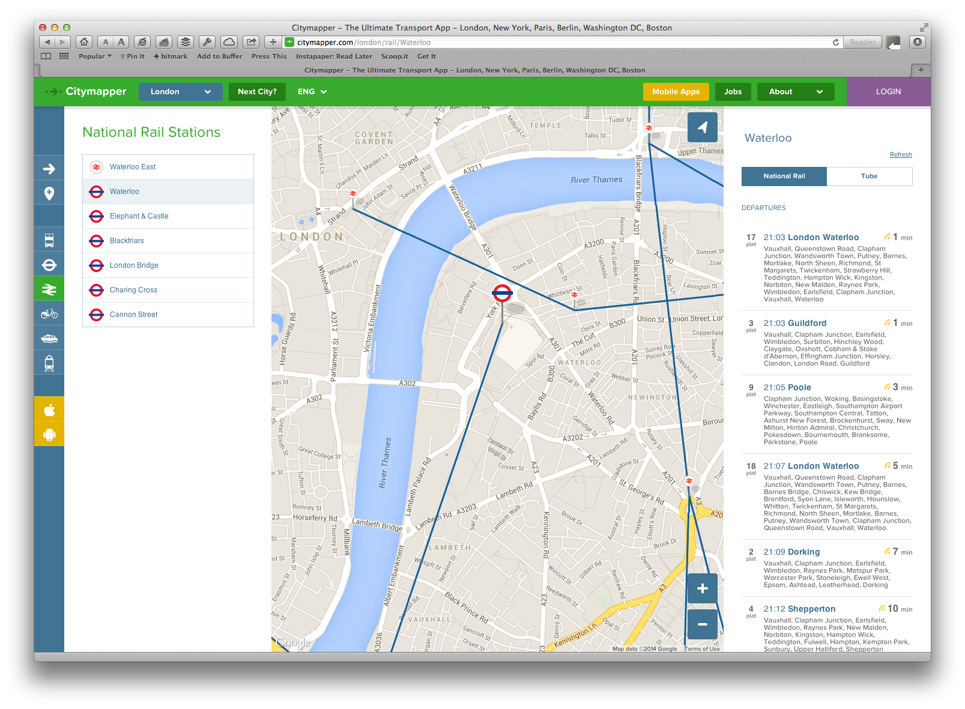Zoom in the map with plus button

[702, 589]
